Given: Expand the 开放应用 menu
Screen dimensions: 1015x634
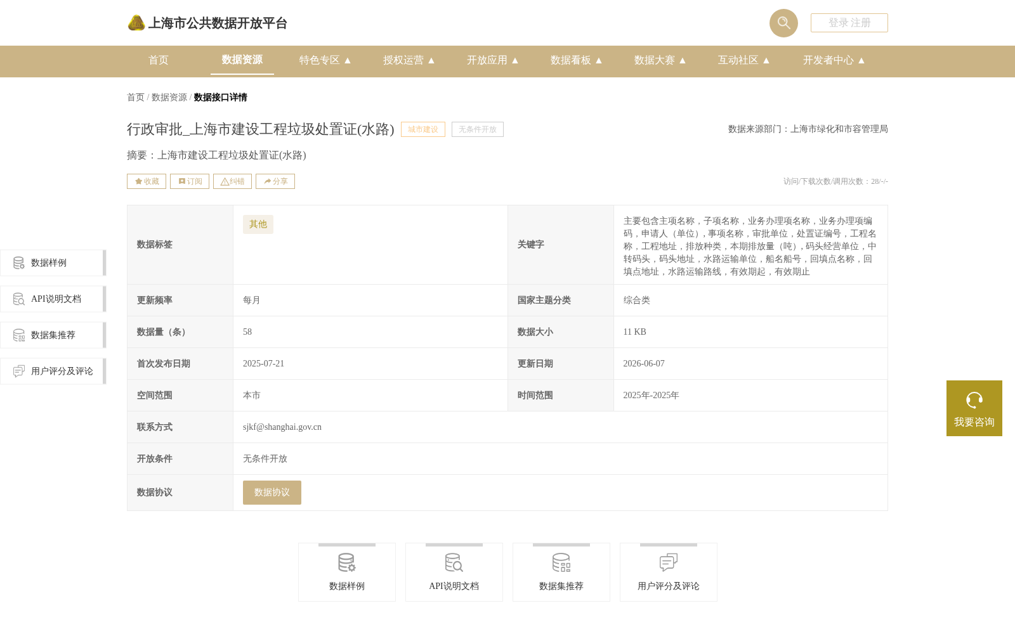Looking at the screenshot, I should [x=493, y=60].
